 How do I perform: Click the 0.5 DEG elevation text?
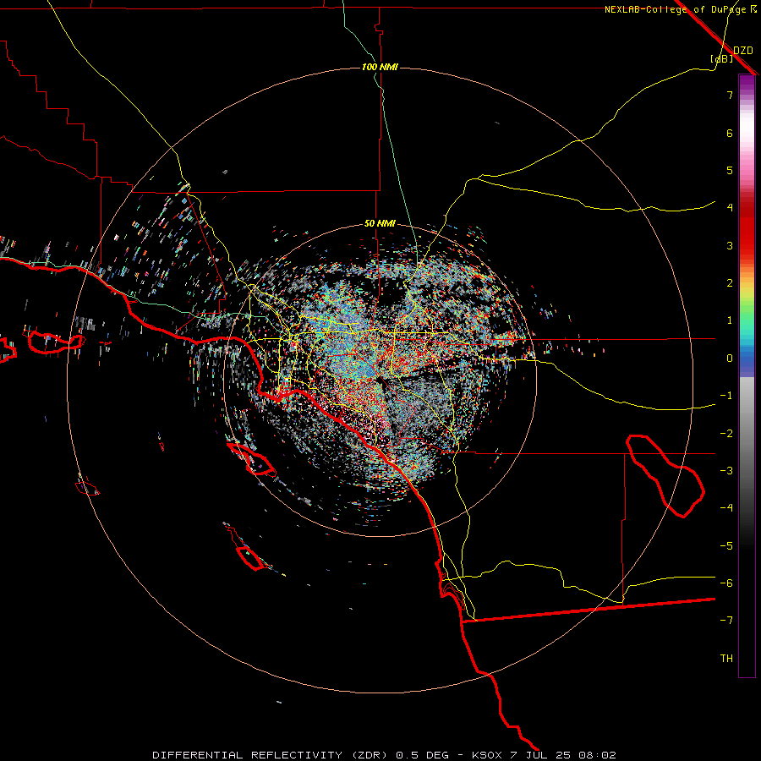pos(422,755)
